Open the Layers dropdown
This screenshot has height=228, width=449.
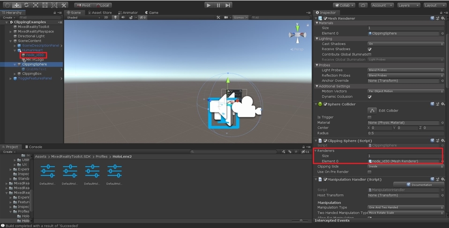coord(409,5)
